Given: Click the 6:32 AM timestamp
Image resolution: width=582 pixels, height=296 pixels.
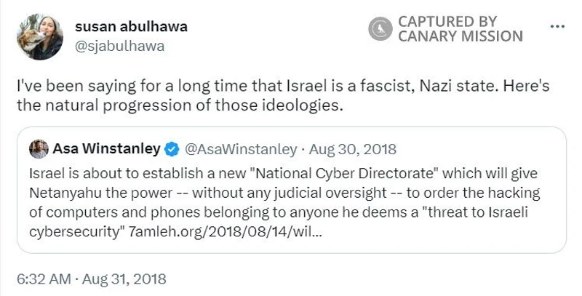Looking at the screenshot, I should (x=44, y=279).
